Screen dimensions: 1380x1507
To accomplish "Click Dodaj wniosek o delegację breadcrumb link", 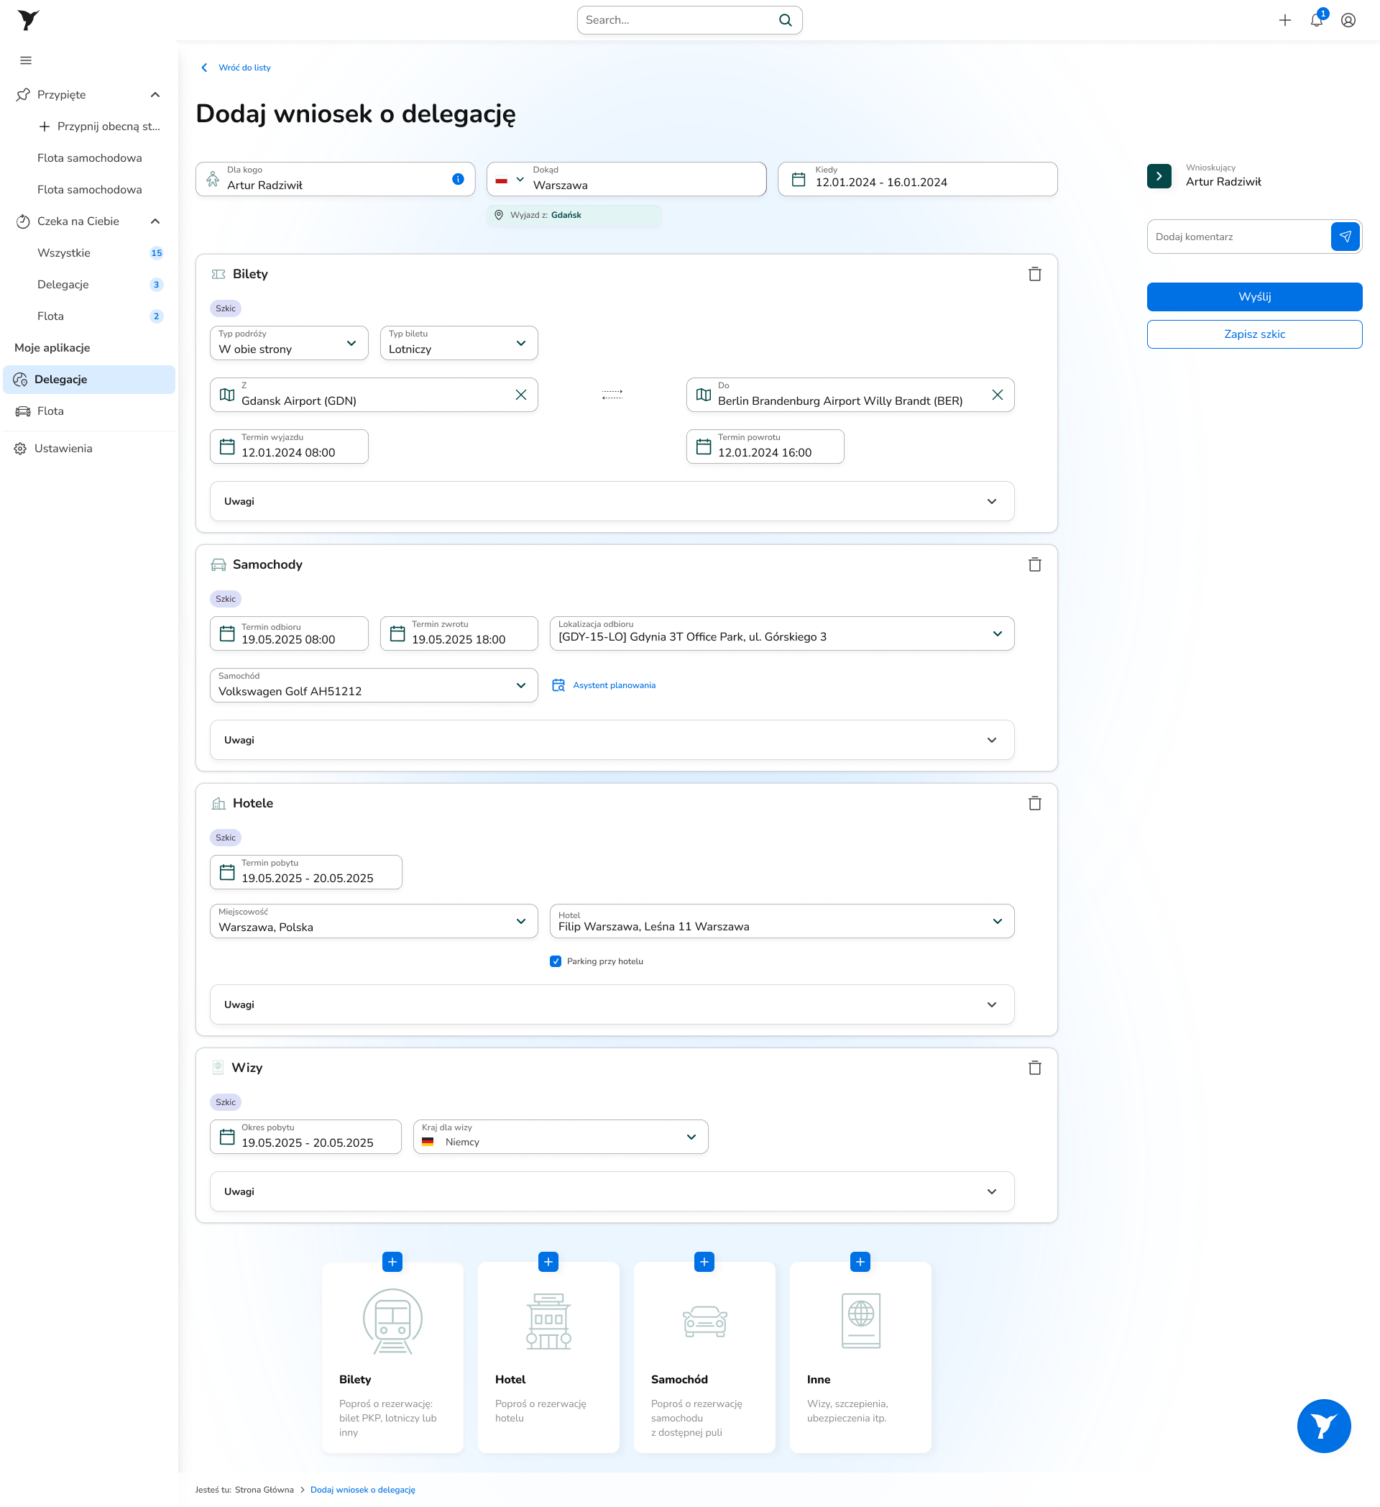I will tap(362, 1490).
